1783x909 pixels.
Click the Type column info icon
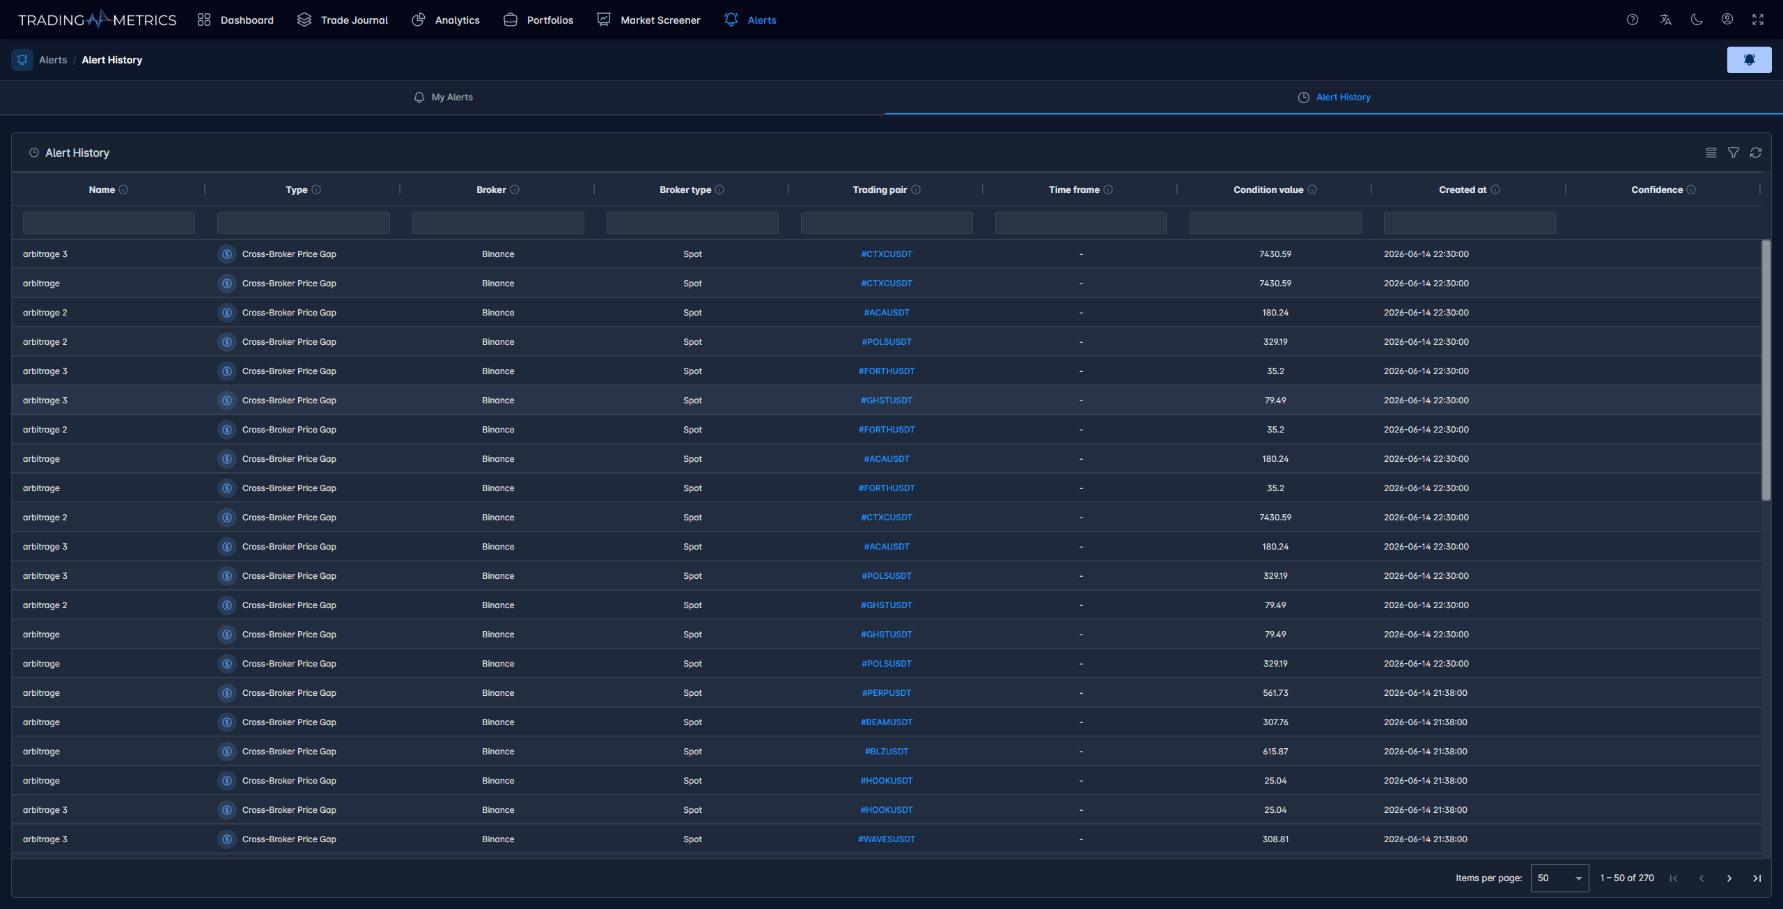(x=316, y=189)
